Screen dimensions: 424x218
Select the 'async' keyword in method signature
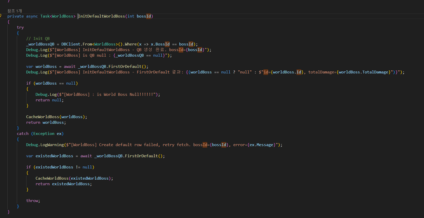32,16
